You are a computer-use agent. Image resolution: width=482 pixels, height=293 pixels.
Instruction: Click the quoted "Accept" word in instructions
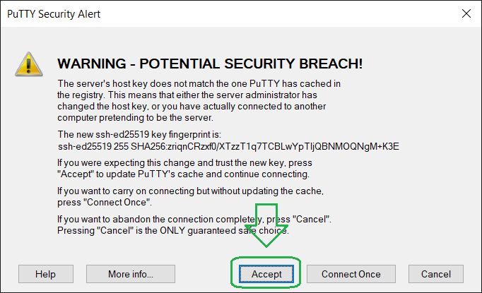[76, 174]
